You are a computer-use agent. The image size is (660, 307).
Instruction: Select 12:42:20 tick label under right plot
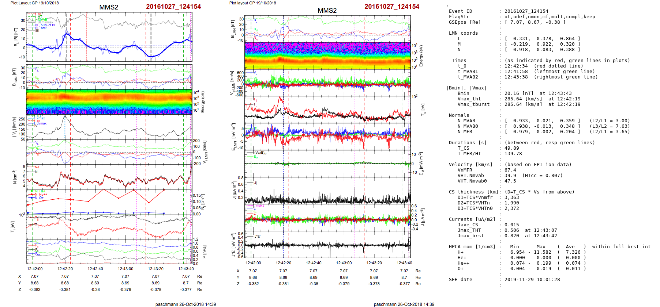pyautogui.click(x=283, y=263)
